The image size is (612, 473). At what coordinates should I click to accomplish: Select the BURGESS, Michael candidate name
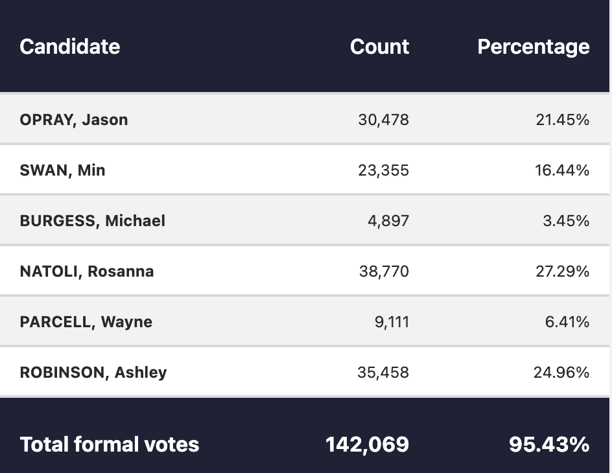coord(93,221)
